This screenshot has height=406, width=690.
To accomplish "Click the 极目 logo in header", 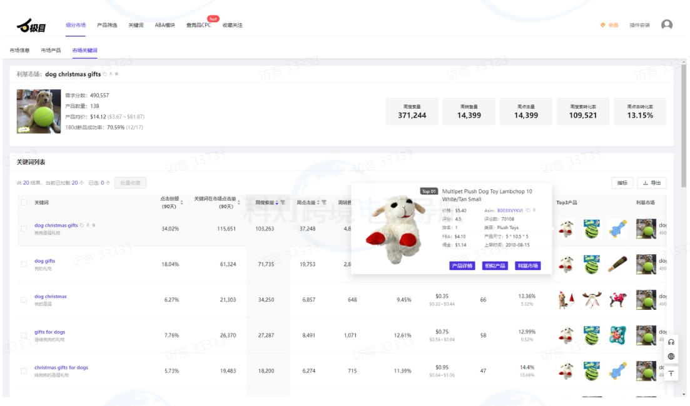I will tap(31, 26).
